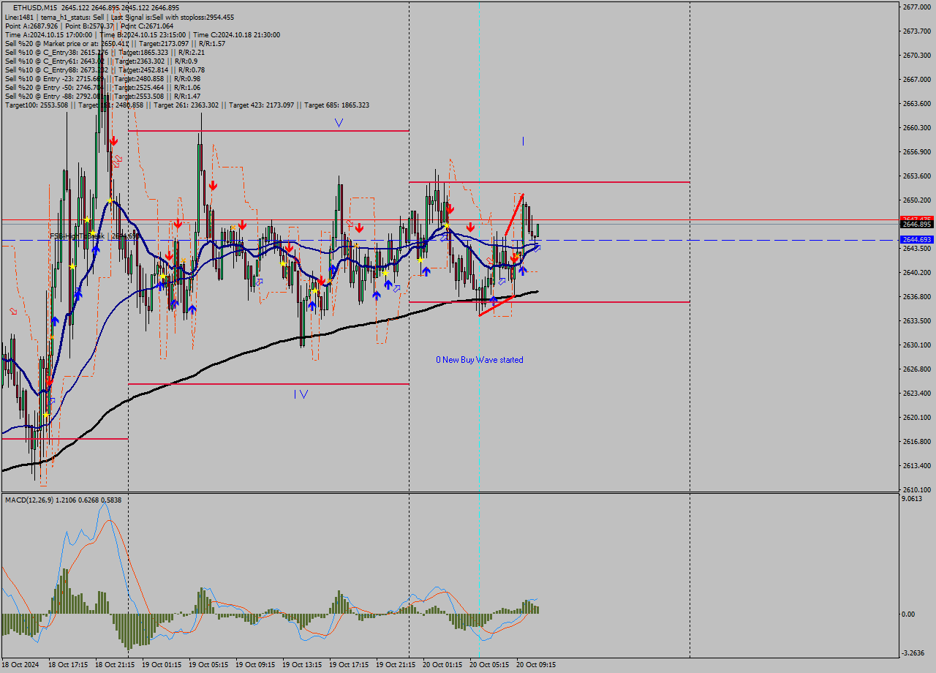Click the '19 Oct 09:15' time axis label
This screenshot has width=936, height=673.
[255, 665]
